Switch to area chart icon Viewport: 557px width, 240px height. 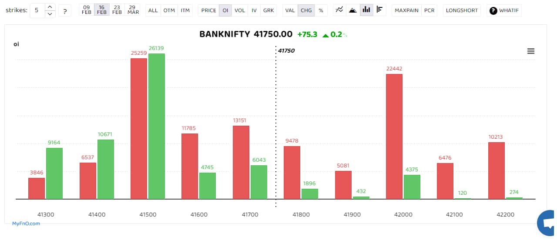pyautogui.click(x=353, y=10)
